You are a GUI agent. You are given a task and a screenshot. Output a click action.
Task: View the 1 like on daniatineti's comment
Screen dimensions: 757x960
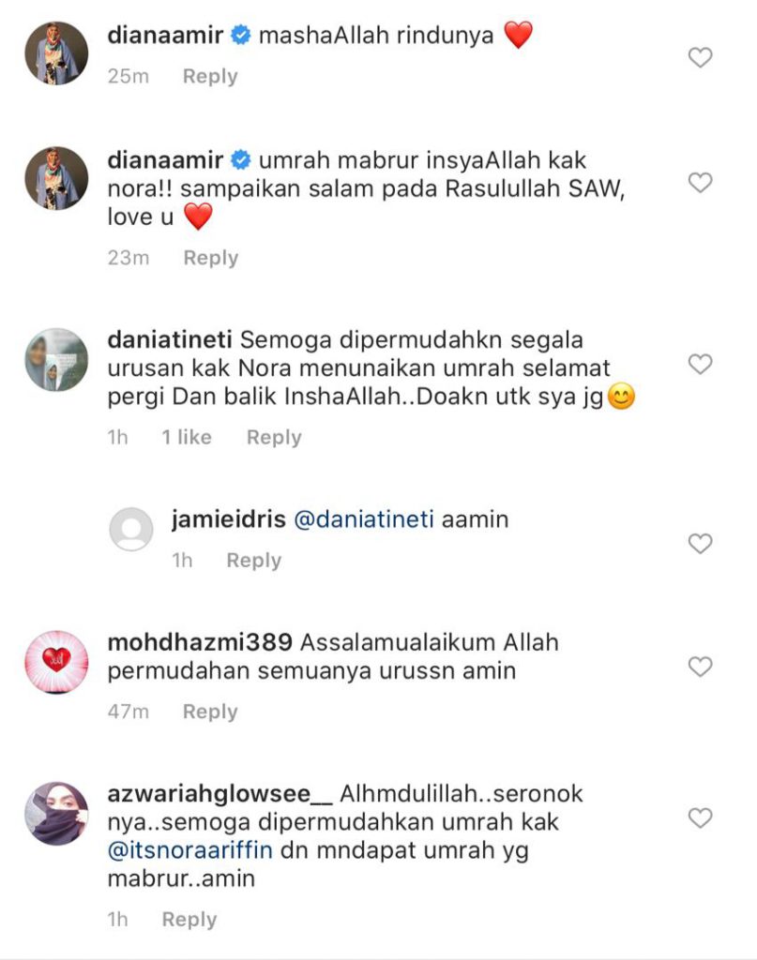(x=187, y=437)
